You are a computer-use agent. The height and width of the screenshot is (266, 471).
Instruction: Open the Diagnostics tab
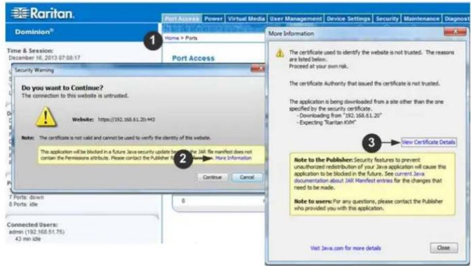click(457, 19)
